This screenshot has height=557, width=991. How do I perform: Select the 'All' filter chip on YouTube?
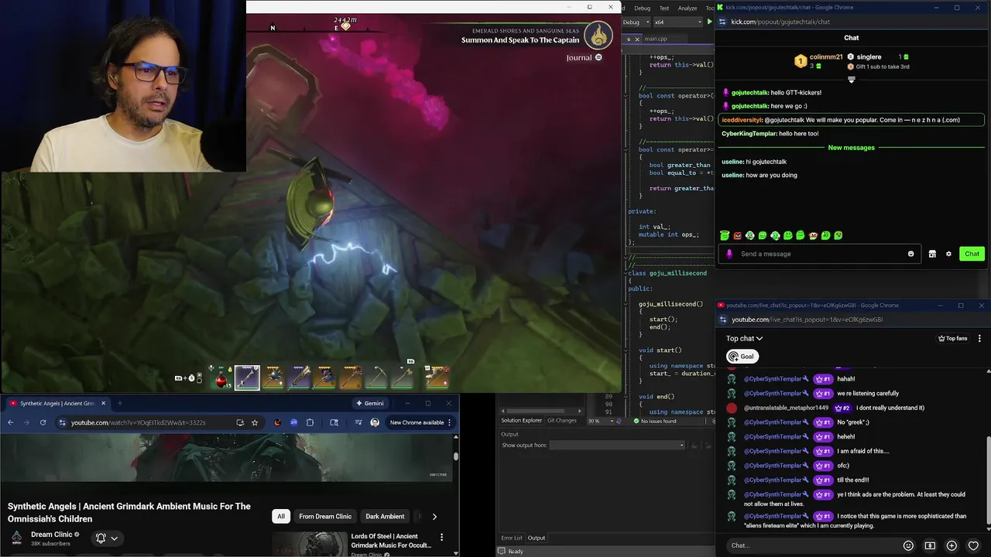pos(281,516)
